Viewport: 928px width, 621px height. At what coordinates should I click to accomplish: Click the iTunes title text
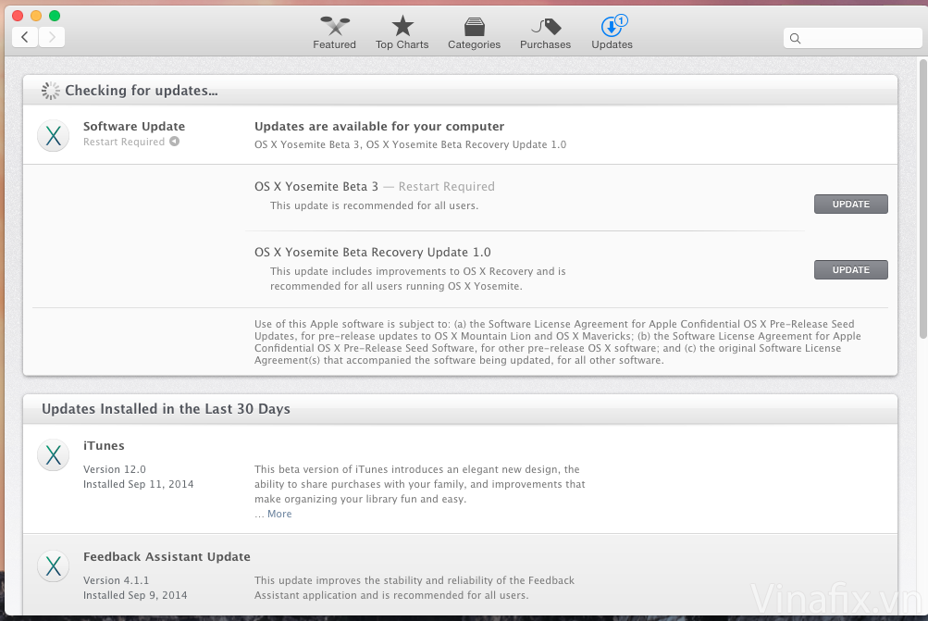pyautogui.click(x=104, y=445)
